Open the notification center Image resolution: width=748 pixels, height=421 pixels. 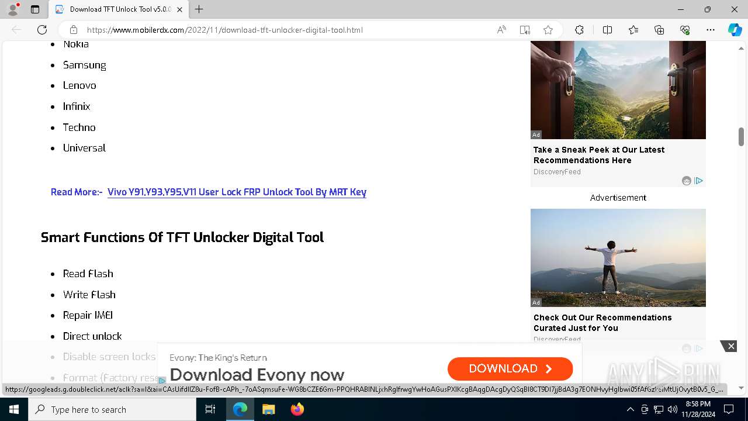[x=729, y=409]
